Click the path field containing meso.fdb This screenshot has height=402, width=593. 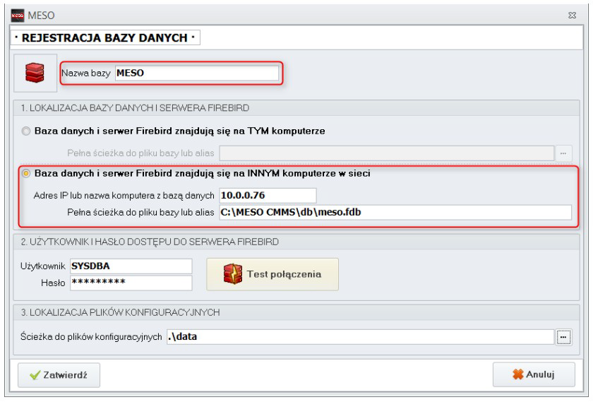click(x=395, y=213)
